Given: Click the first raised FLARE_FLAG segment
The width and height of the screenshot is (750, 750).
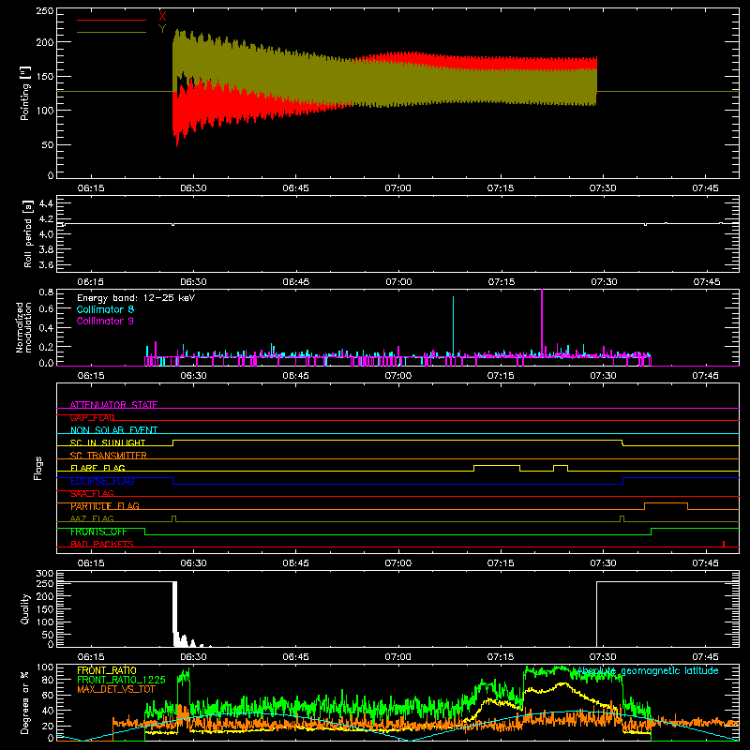Looking at the screenshot, I should coord(497,465).
